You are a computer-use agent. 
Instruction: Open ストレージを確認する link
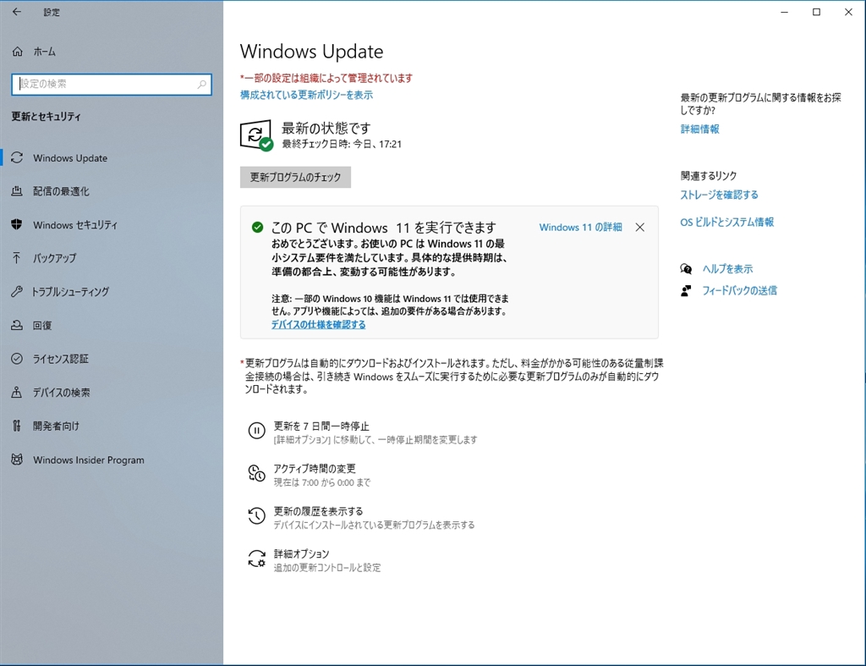pyautogui.click(x=719, y=195)
